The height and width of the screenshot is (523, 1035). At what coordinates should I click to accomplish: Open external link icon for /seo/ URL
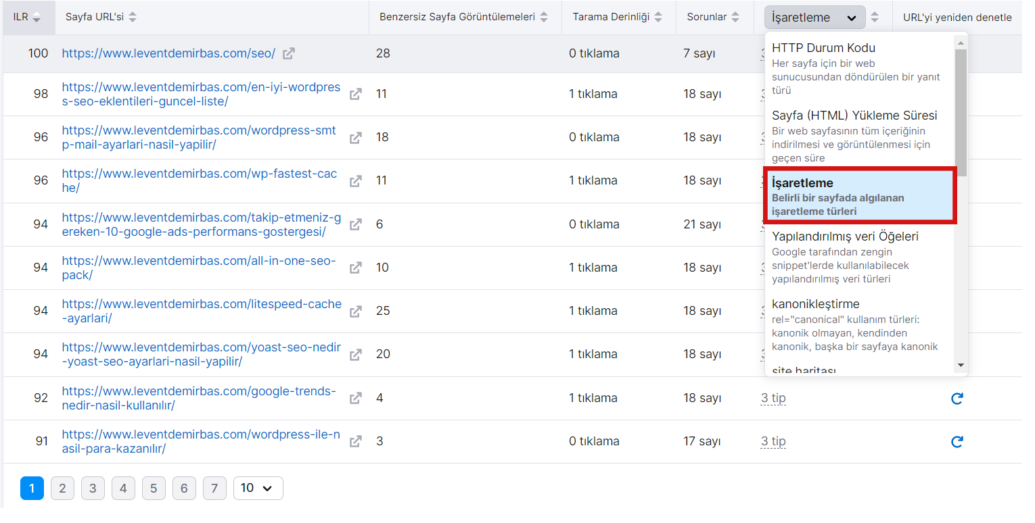[289, 53]
